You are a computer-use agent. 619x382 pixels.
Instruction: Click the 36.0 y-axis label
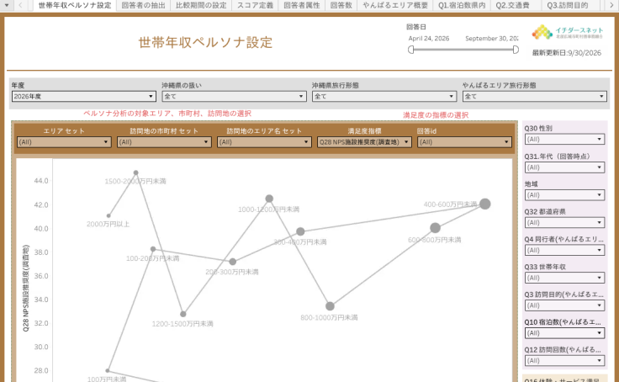(x=41, y=276)
